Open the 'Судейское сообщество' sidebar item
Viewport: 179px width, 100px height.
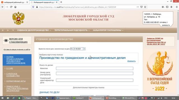pos(13,75)
